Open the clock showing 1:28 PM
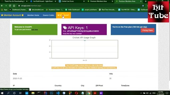 [160, 93]
